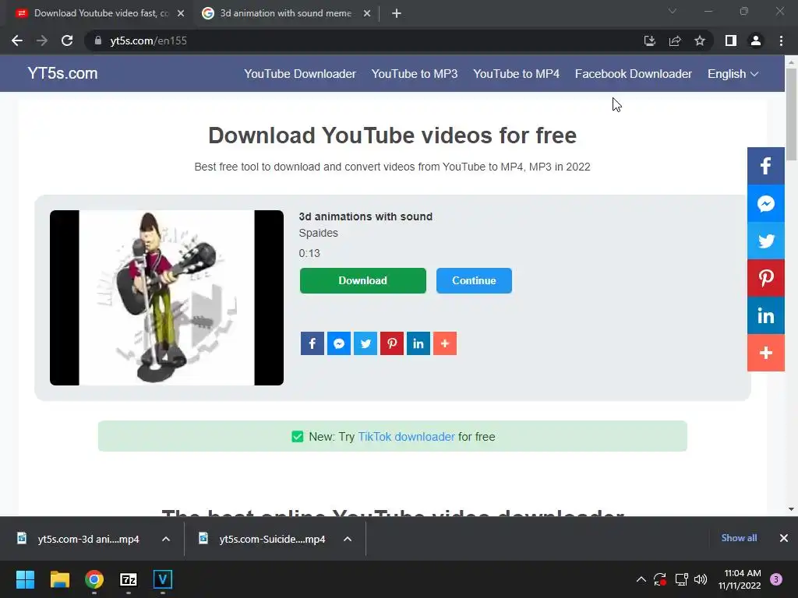
Task: Bookmark this page with the star icon
Action: tap(700, 40)
